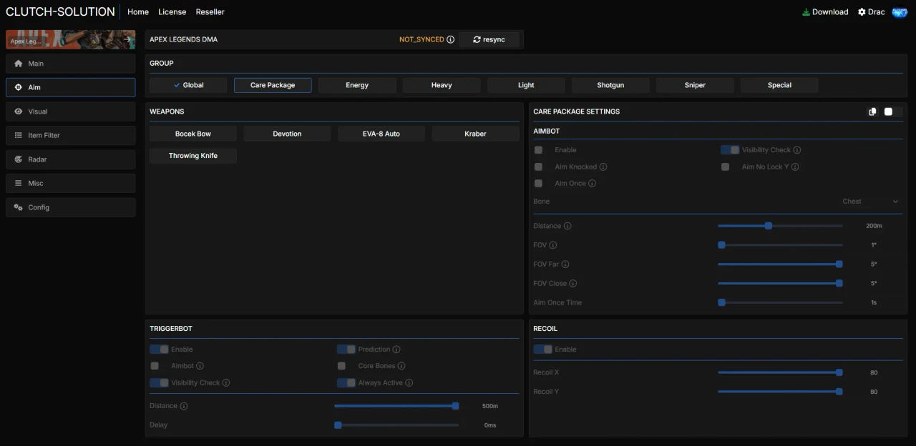Click the eye icon beside Visual
Viewport: 916px width, 446px height.
(18, 111)
